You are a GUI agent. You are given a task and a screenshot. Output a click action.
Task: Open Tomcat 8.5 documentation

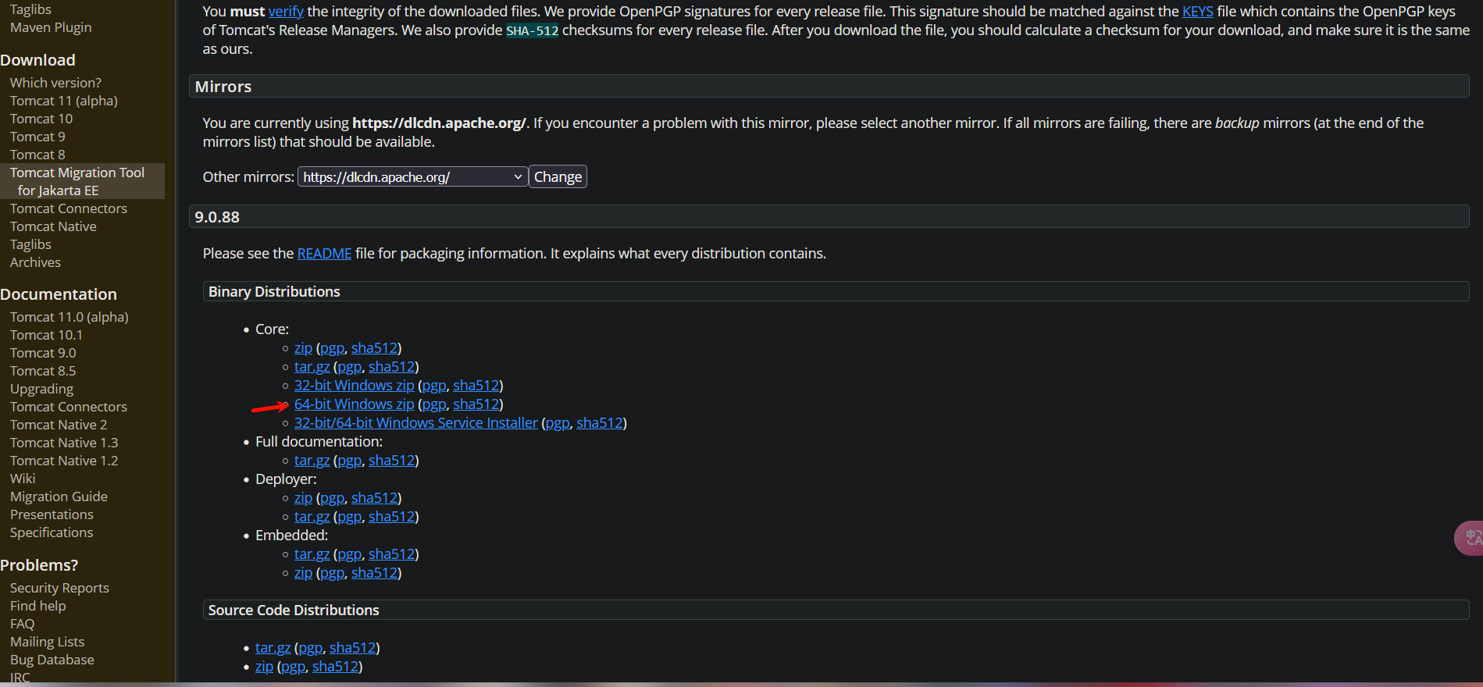click(x=43, y=371)
